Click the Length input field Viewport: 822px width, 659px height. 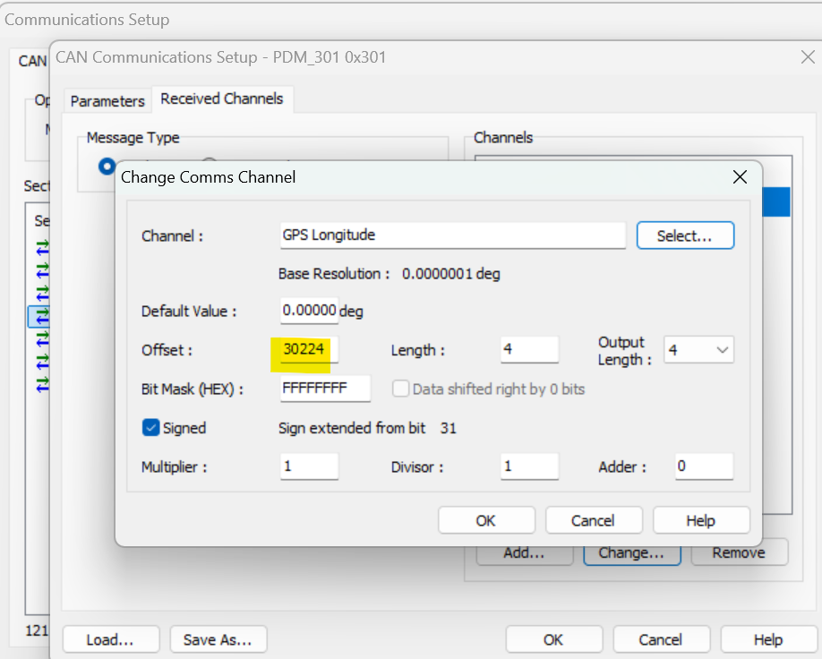(x=528, y=350)
